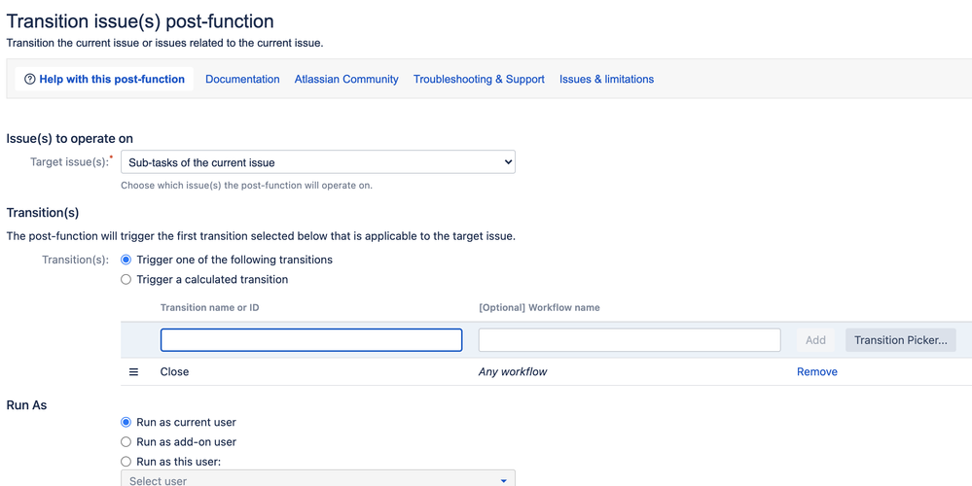The height and width of the screenshot is (486, 972).
Task: Expand the Select user dropdown
Action: pyautogui.click(x=318, y=480)
